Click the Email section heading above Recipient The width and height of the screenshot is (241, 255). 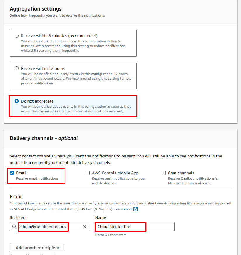click(16, 197)
